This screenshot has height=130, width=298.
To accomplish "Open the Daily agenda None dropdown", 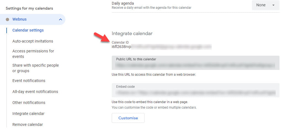I will tap(265, 5).
